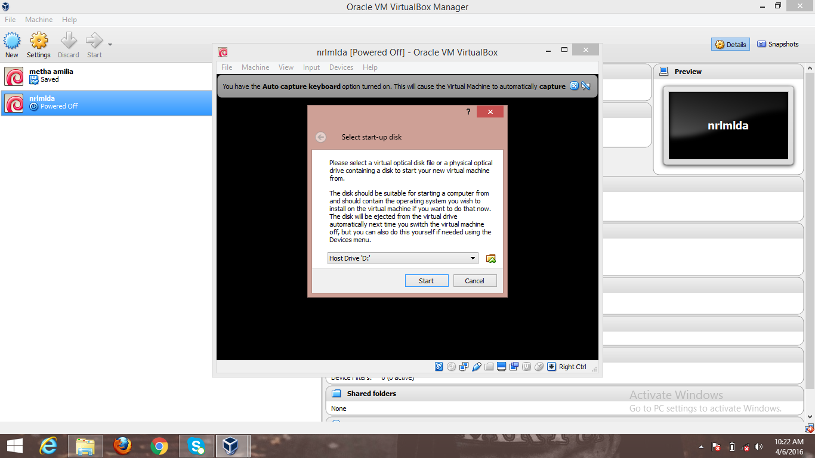Show hidden system tray icons

(x=701, y=447)
